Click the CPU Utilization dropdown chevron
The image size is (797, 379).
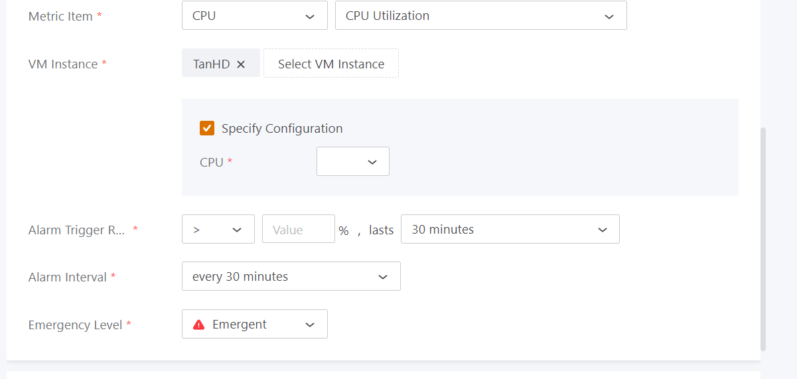click(609, 17)
